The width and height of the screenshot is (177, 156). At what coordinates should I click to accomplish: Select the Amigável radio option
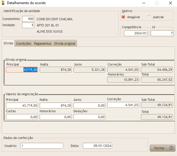[x=124, y=17]
